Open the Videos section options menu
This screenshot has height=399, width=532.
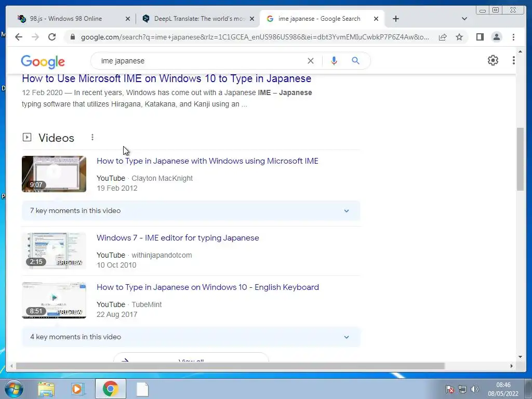click(x=92, y=137)
